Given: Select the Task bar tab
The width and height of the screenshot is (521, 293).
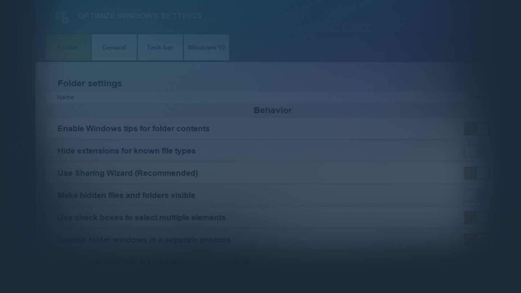Looking at the screenshot, I should click(x=160, y=47).
